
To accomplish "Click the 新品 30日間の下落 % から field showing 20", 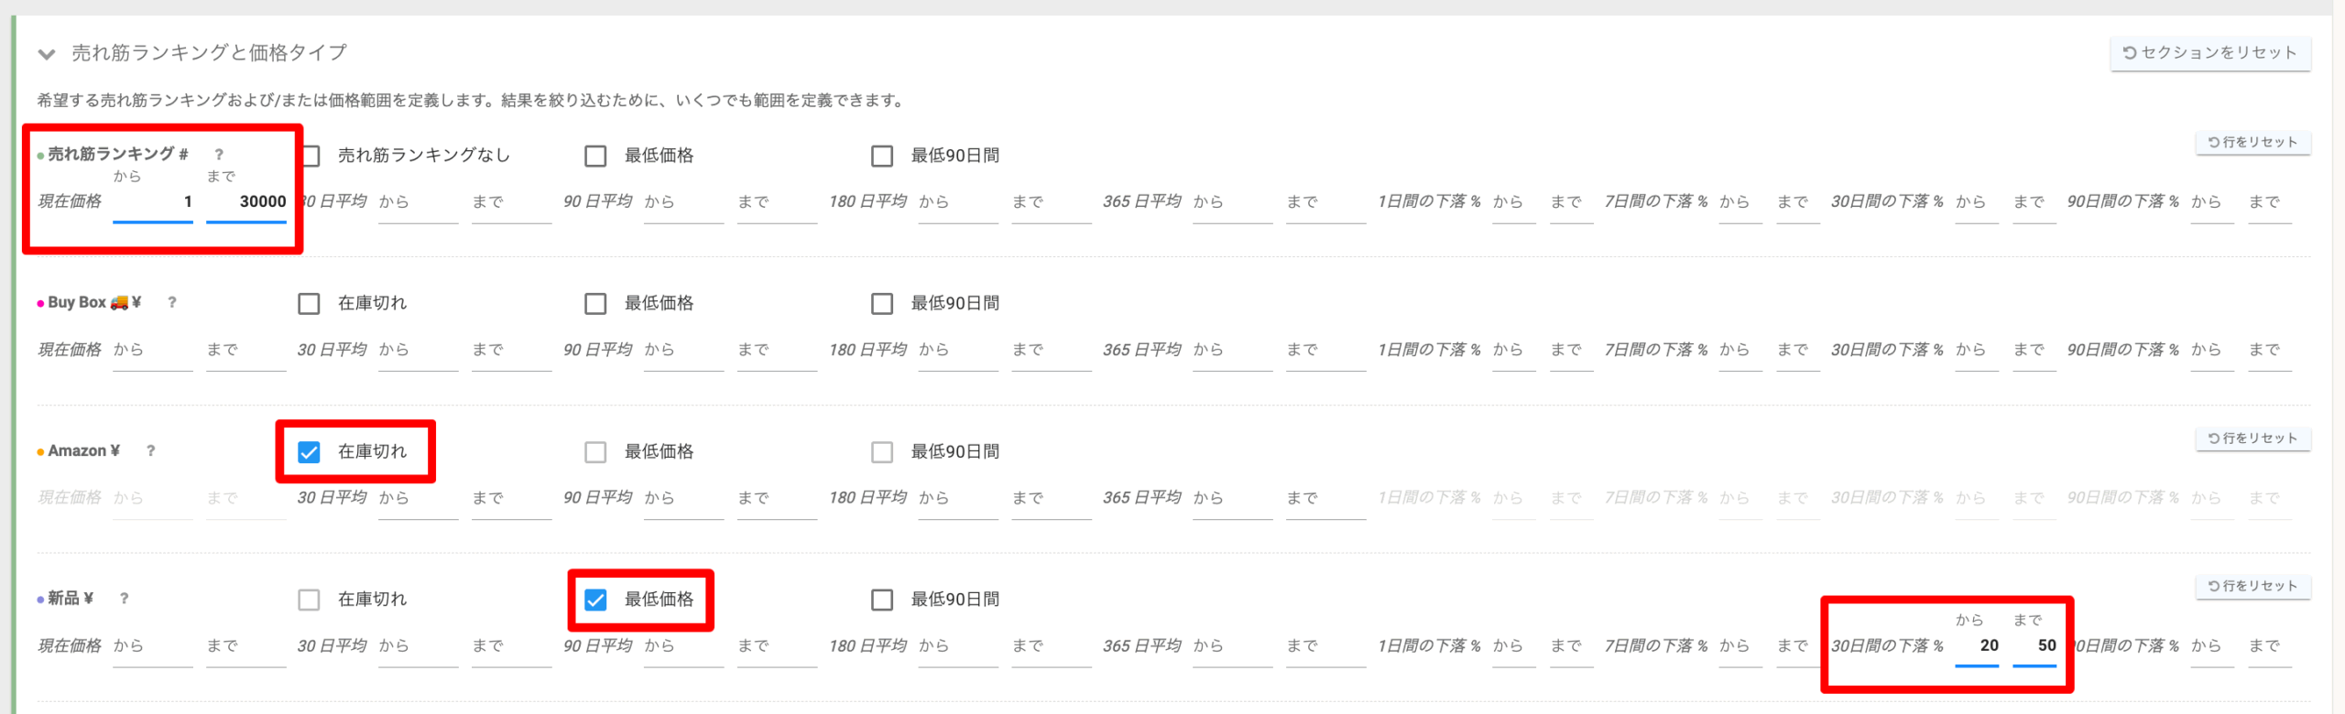I will tap(1977, 646).
